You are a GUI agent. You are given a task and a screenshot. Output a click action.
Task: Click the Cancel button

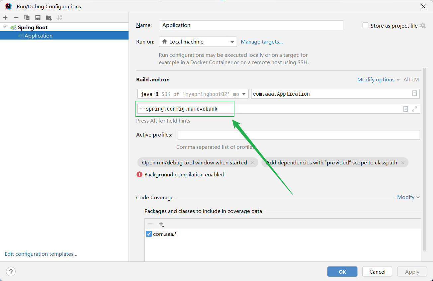pyautogui.click(x=377, y=272)
